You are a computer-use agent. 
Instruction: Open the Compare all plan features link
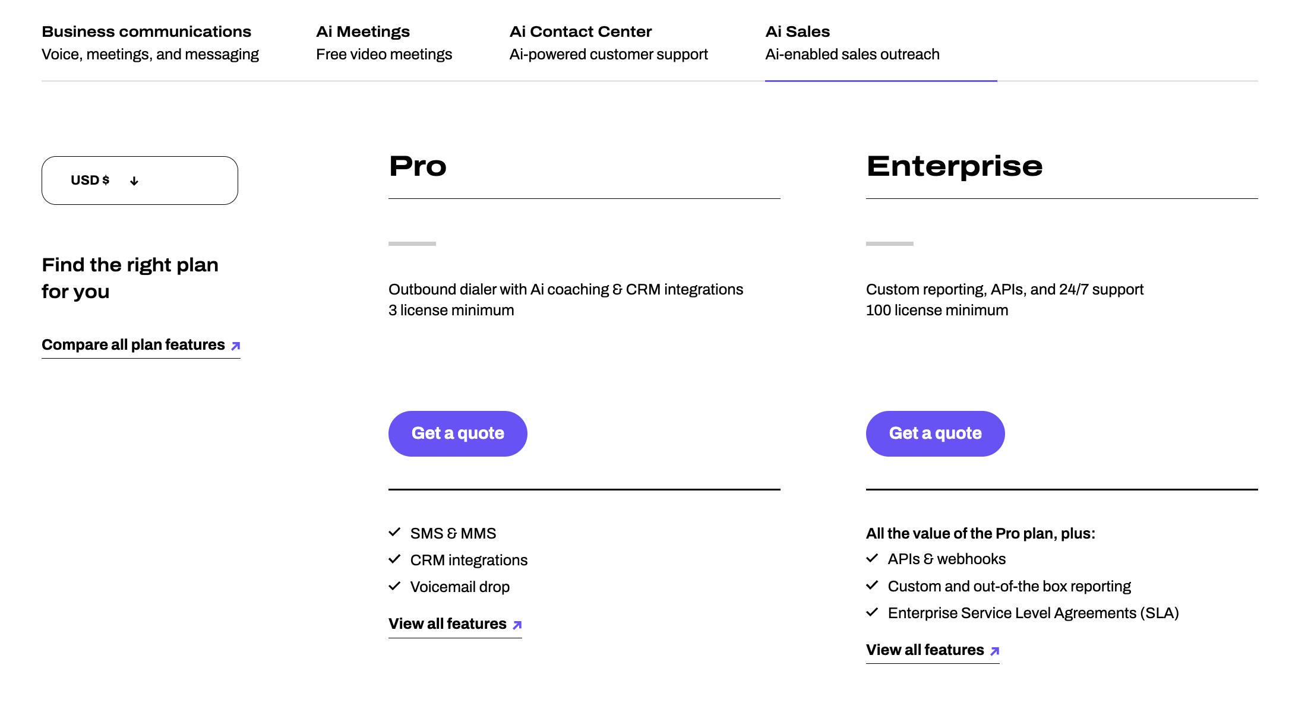click(140, 345)
